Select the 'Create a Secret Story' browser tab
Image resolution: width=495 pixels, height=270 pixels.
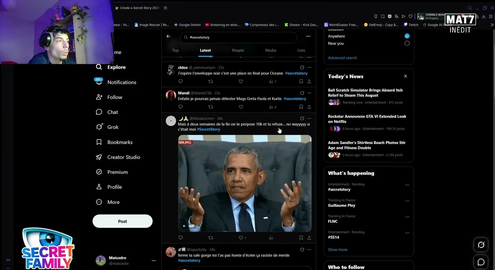138,8
